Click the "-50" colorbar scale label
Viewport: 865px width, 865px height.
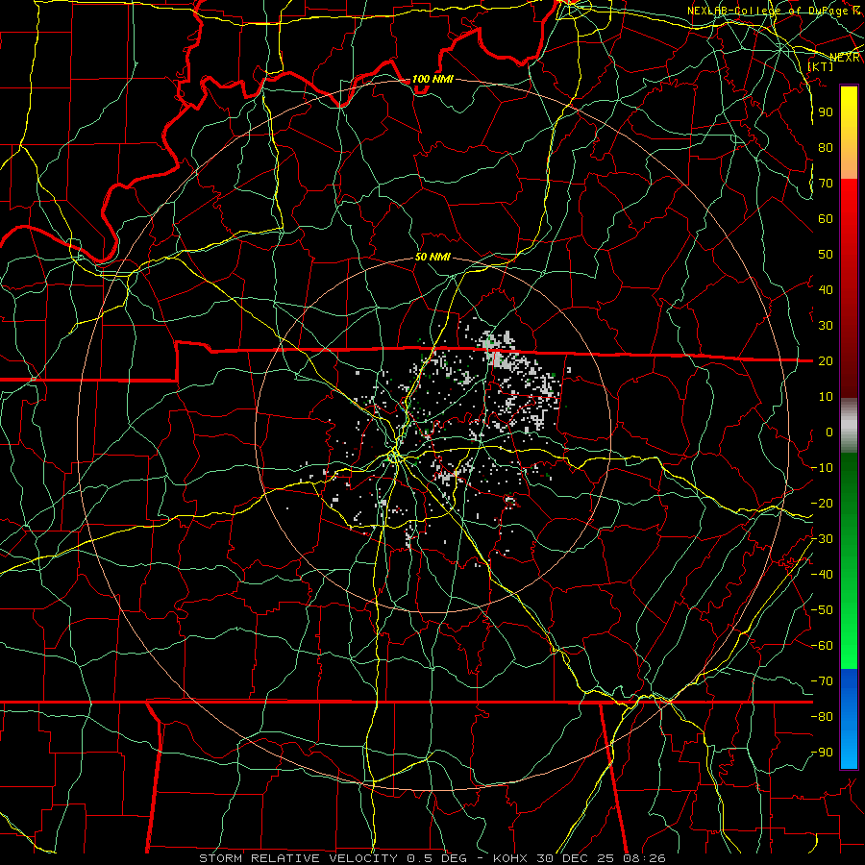click(x=822, y=610)
